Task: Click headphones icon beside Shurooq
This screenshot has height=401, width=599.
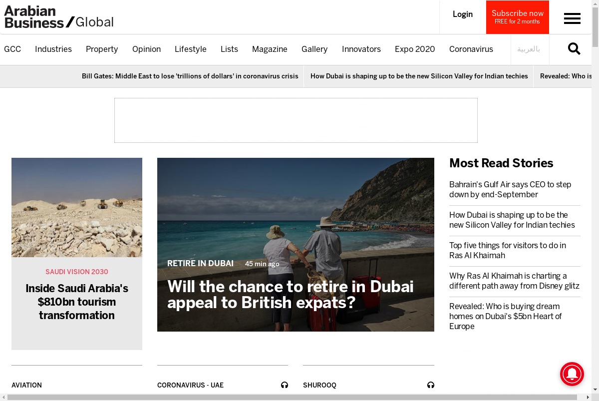Action: [431, 385]
